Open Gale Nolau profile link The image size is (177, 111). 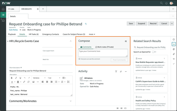[x=13, y=30]
